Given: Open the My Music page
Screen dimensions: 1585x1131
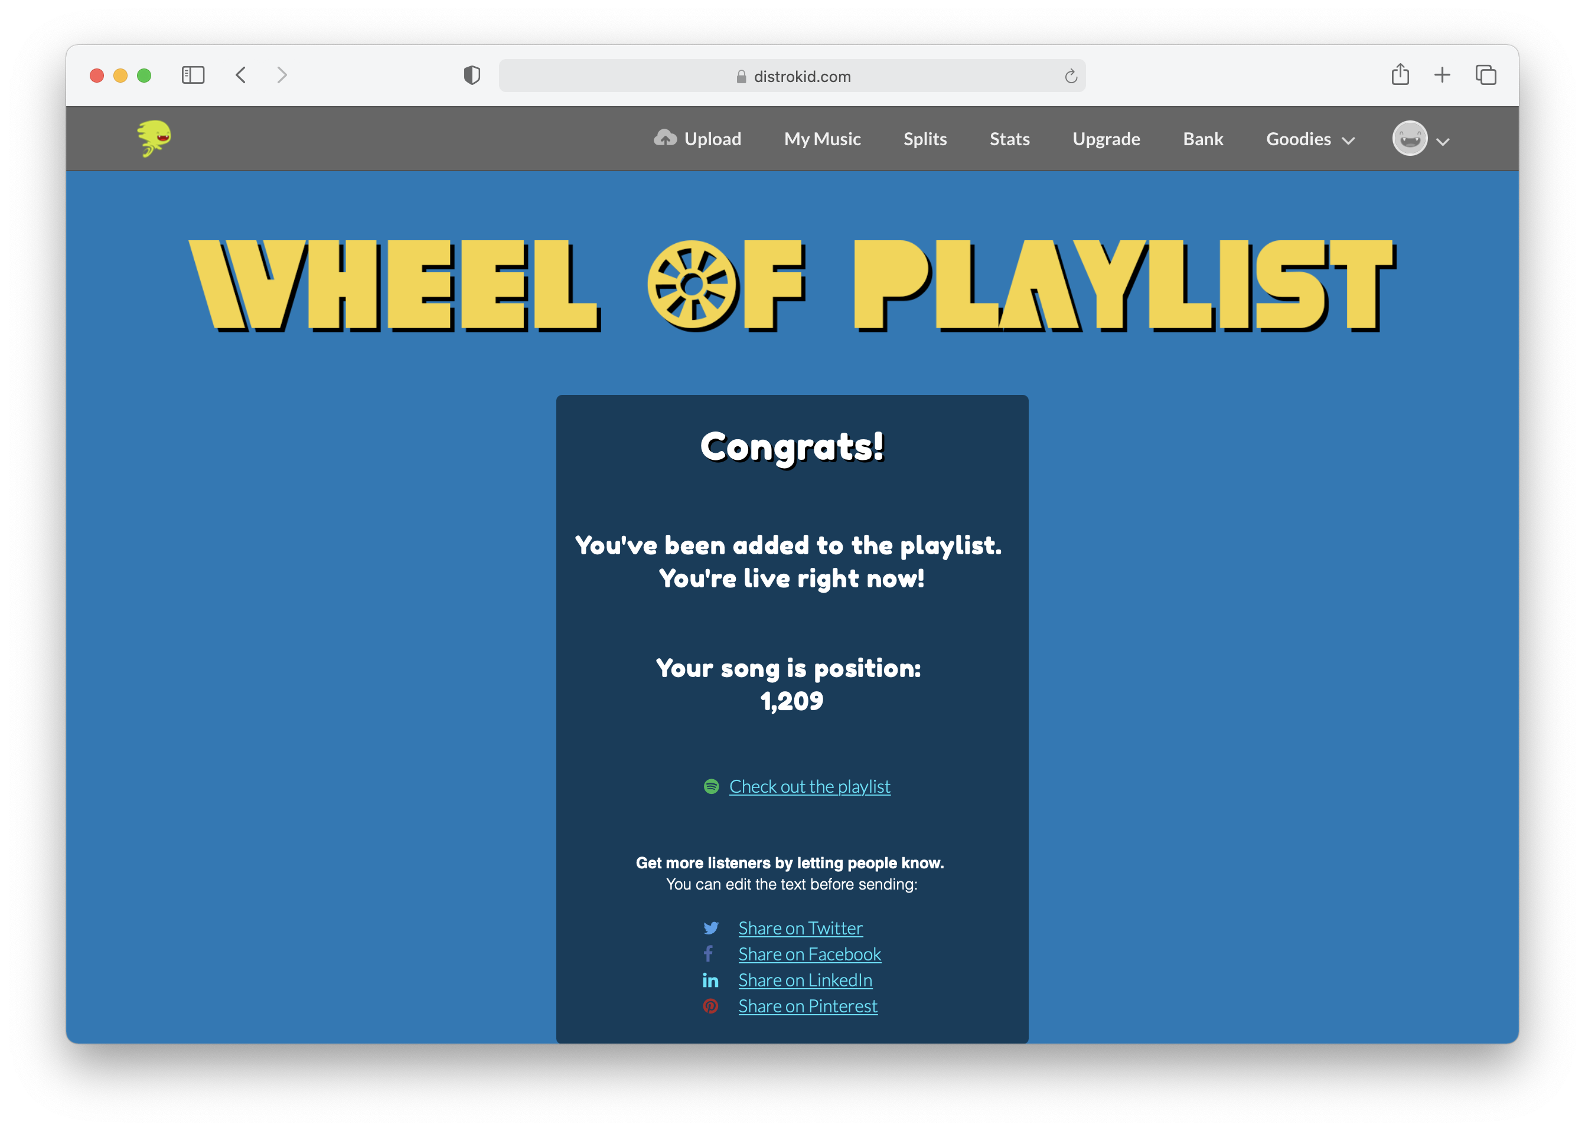Looking at the screenshot, I should pos(822,139).
